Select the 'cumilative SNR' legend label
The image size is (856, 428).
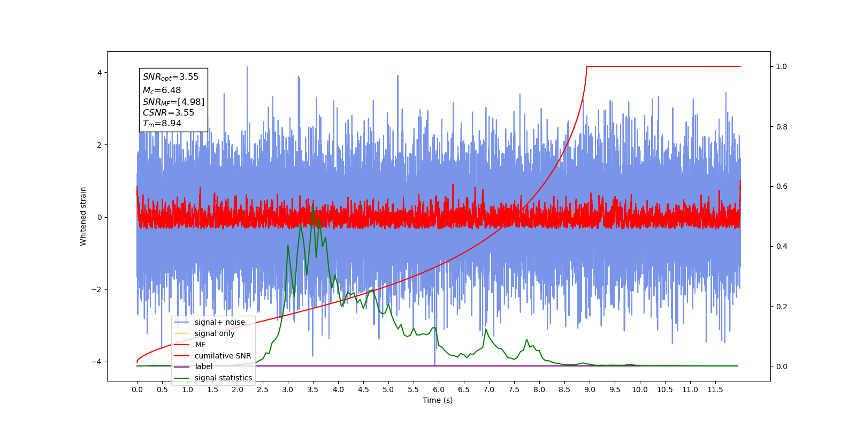223,356
